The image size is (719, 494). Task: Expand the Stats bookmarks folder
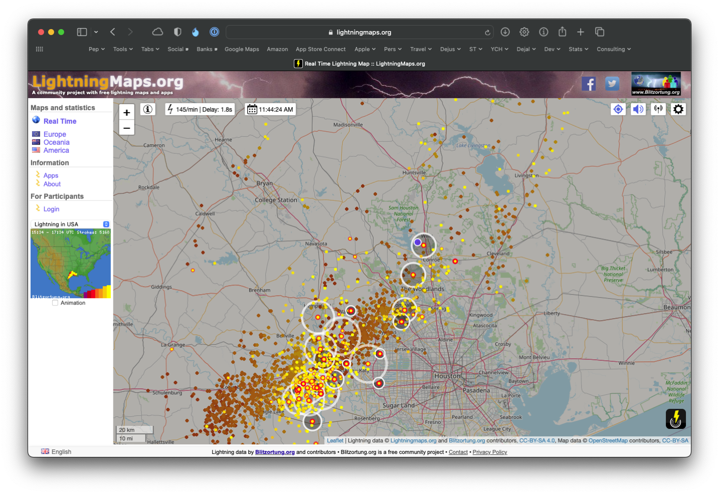coord(579,49)
